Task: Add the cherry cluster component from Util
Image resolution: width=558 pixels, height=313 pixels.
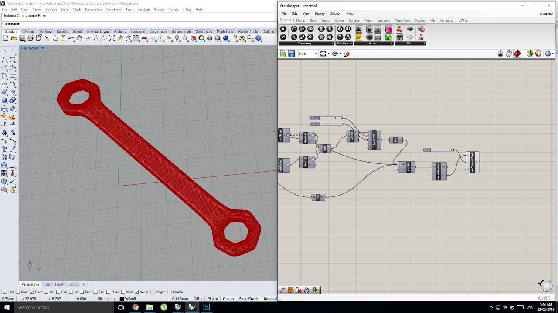Action: 399,29
